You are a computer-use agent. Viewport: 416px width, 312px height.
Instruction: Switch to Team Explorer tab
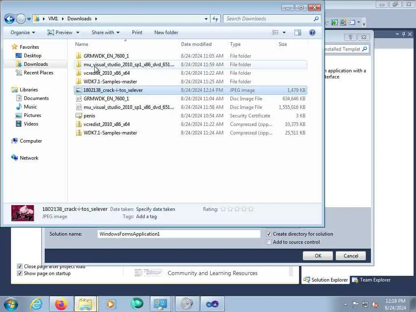[371, 280]
